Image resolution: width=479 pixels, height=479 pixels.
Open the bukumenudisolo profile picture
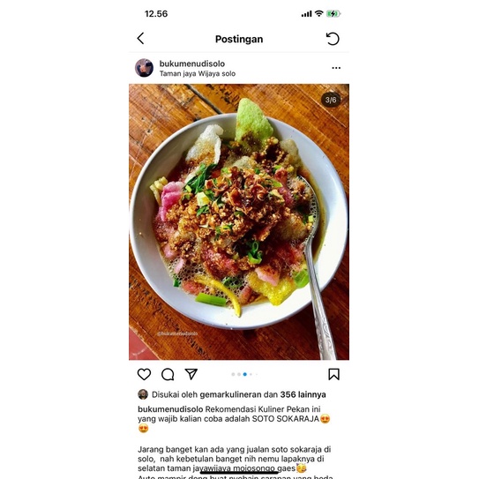pyautogui.click(x=144, y=68)
